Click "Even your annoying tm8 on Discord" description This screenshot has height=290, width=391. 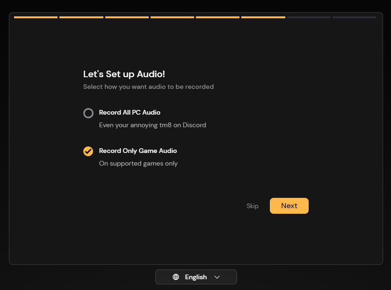152,125
